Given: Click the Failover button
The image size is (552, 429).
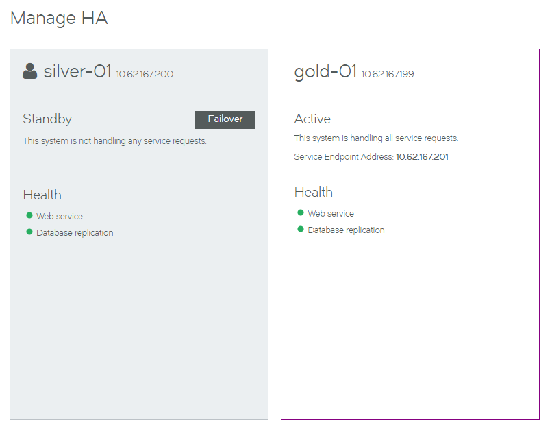Looking at the screenshot, I should 225,120.
